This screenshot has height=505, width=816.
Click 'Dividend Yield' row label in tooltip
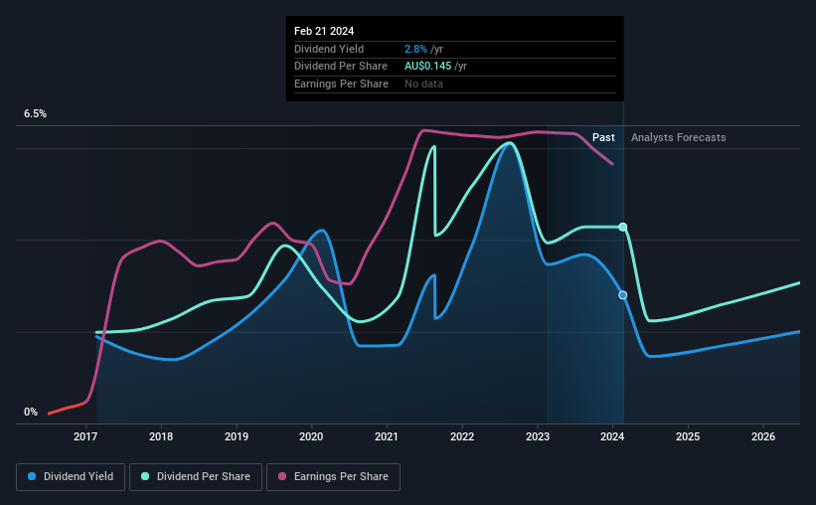tap(329, 49)
